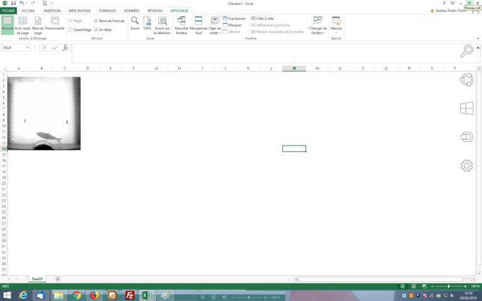Toggle the Quadrillage checkbox
Image resolution: width=482 pixels, height=301 pixels.
tap(71, 29)
